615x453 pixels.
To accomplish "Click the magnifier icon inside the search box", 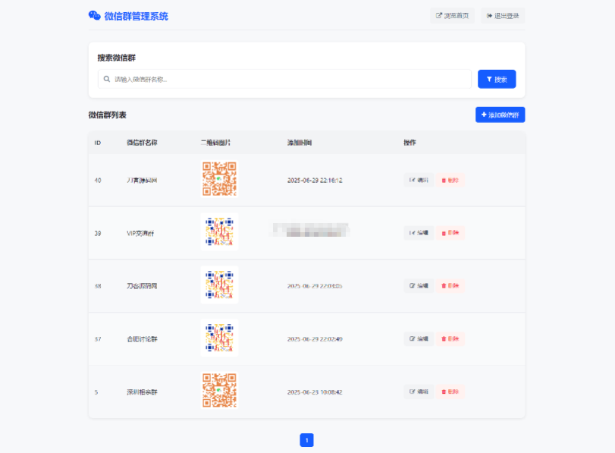I will click(107, 78).
